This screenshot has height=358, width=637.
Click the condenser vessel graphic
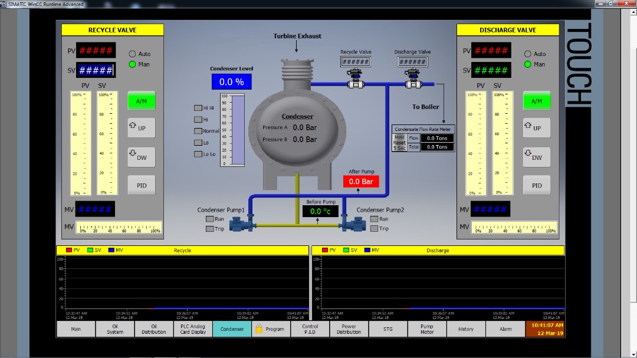tap(297, 130)
